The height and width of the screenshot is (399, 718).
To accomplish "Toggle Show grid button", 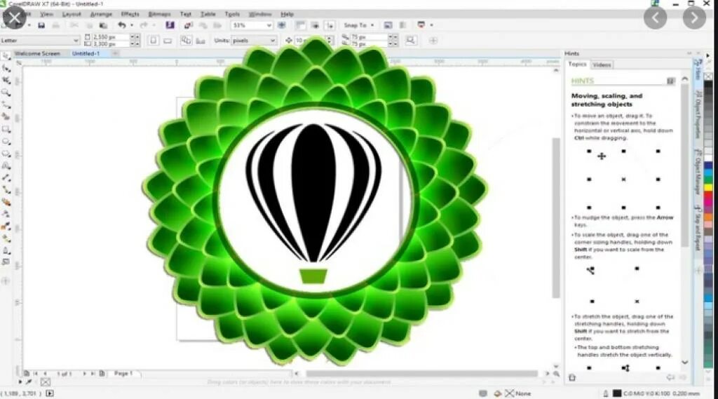I will coord(316,25).
